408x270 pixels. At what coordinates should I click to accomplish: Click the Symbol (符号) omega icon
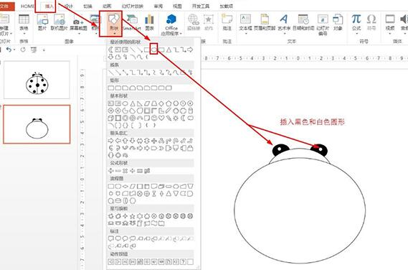click(x=371, y=22)
